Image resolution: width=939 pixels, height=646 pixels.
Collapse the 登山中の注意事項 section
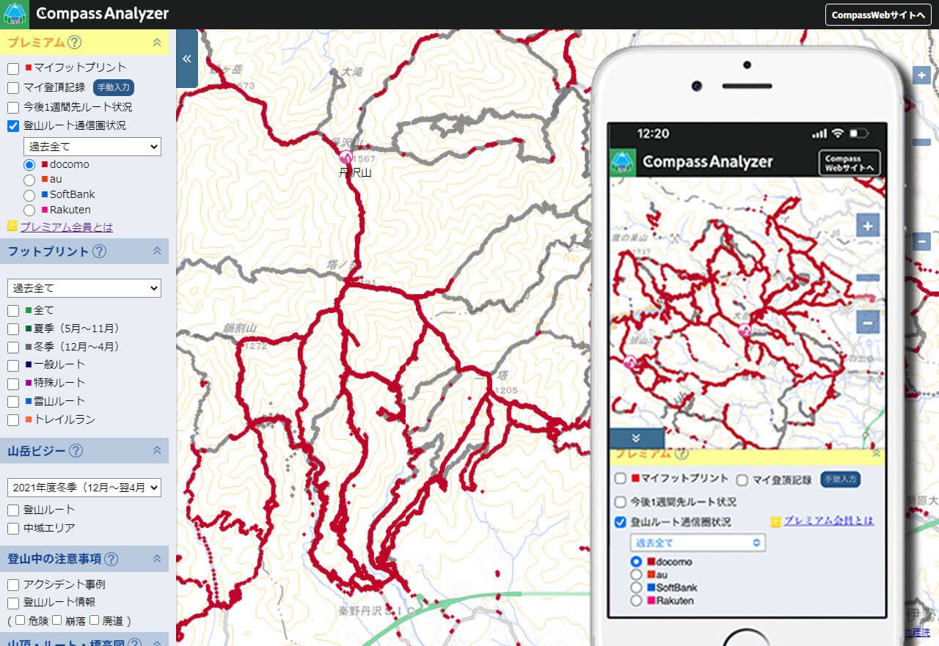pyautogui.click(x=157, y=558)
